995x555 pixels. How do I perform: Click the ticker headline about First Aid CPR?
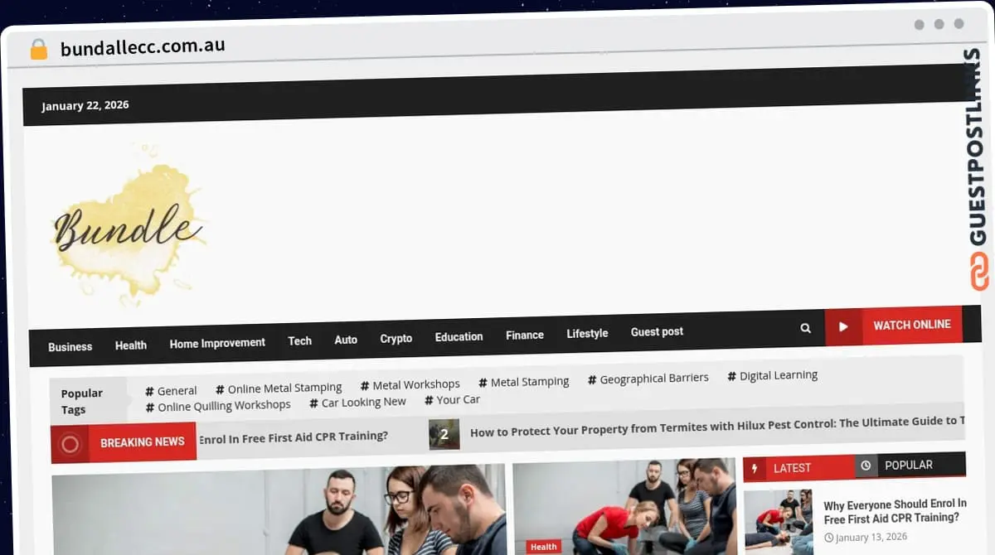point(294,437)
